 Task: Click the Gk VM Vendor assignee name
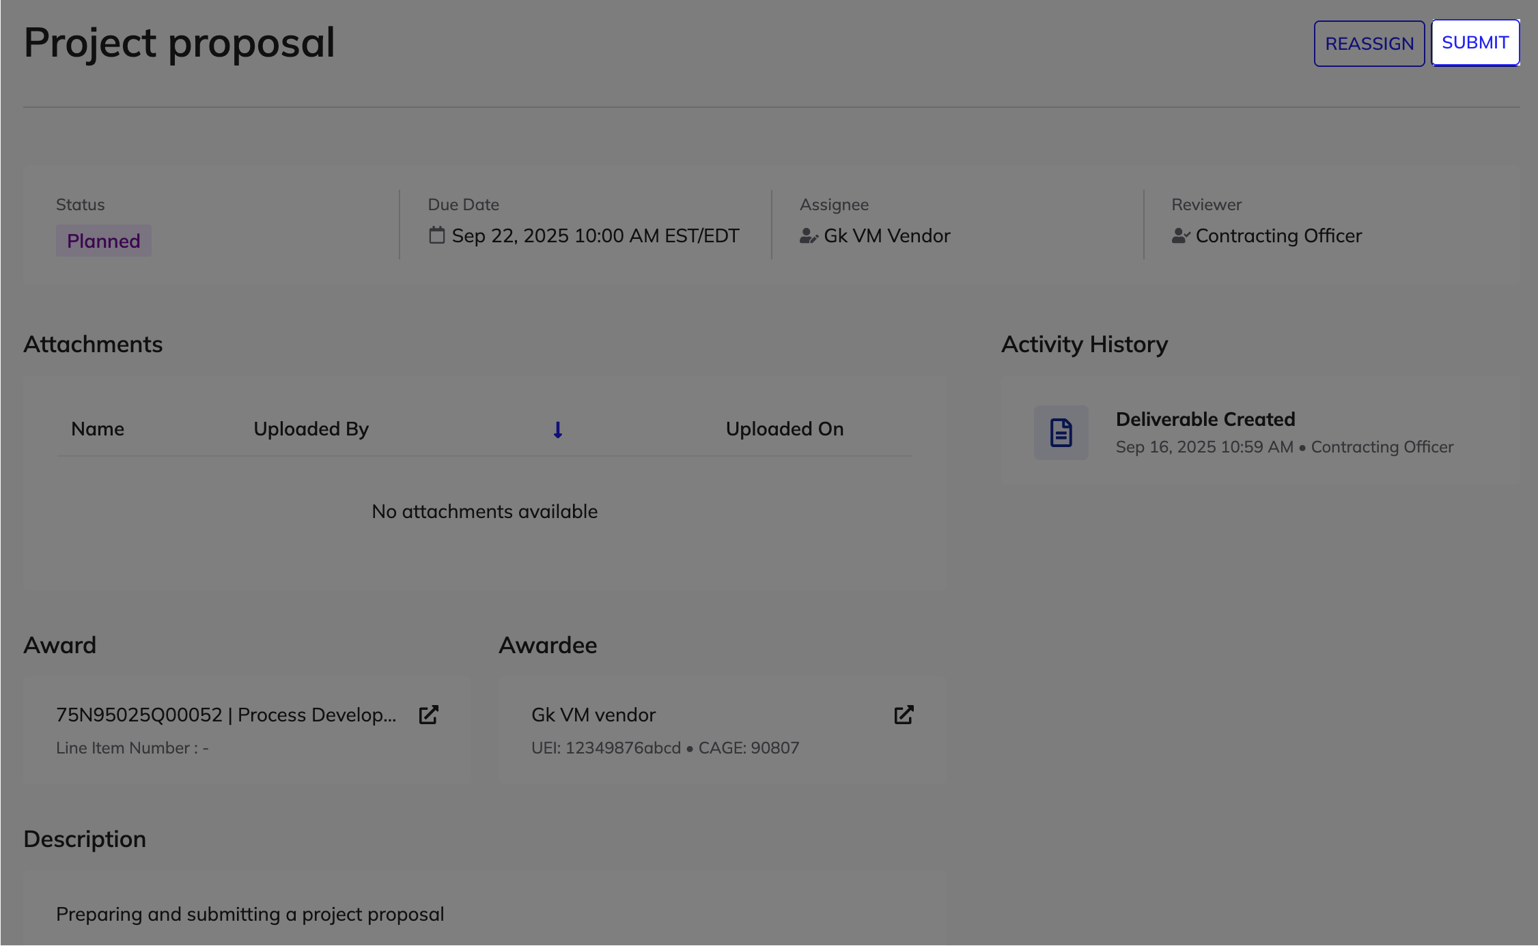[886, 235]
